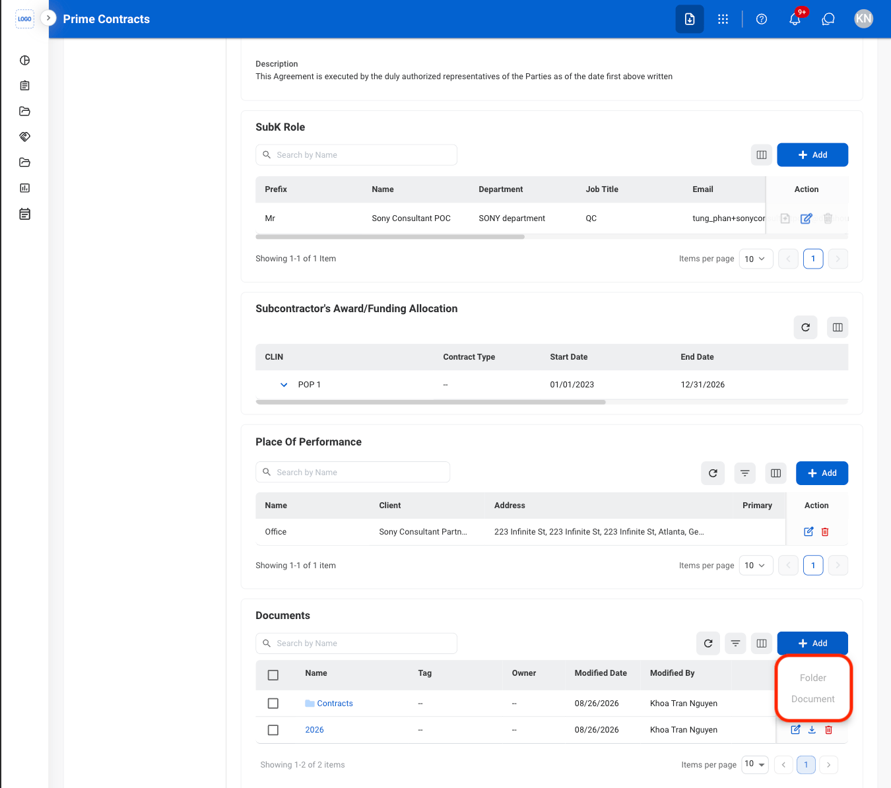Expand the sidebar with the arrow toggle
This screenshot has height=788, width=891.
pos(48,18)
